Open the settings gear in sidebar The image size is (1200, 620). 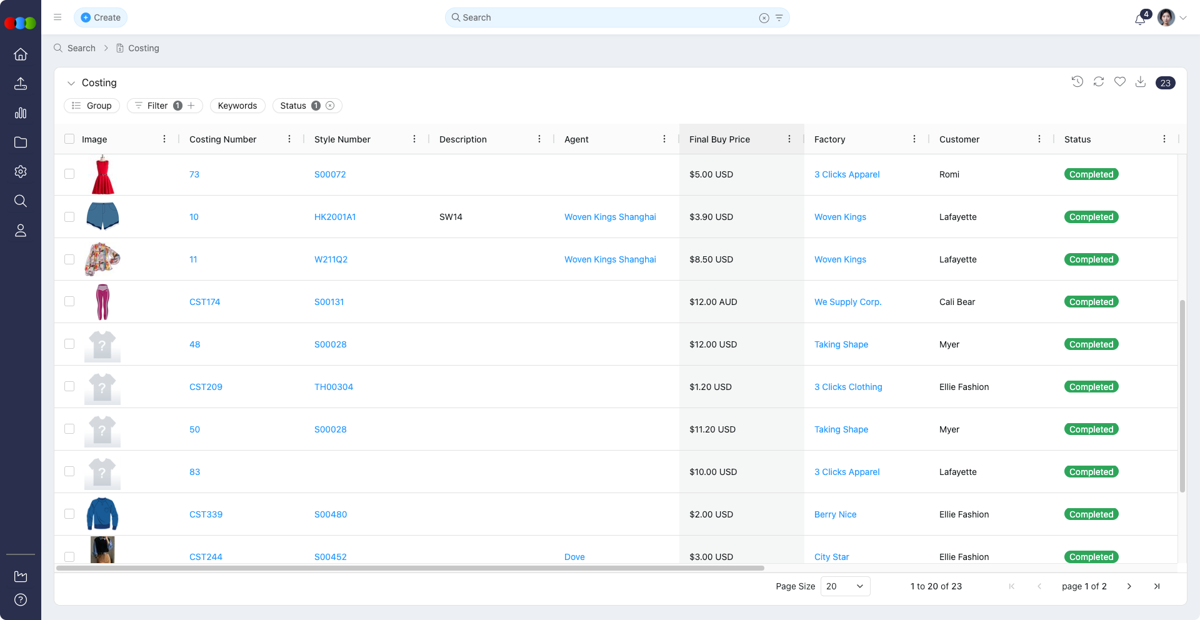tap(21, 172)
